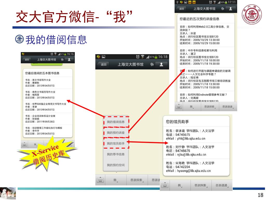Open 思源速递 menu below 您的馆员助手 panel
The width and height of the screenshot is (266, 200).
click(222, 185)
